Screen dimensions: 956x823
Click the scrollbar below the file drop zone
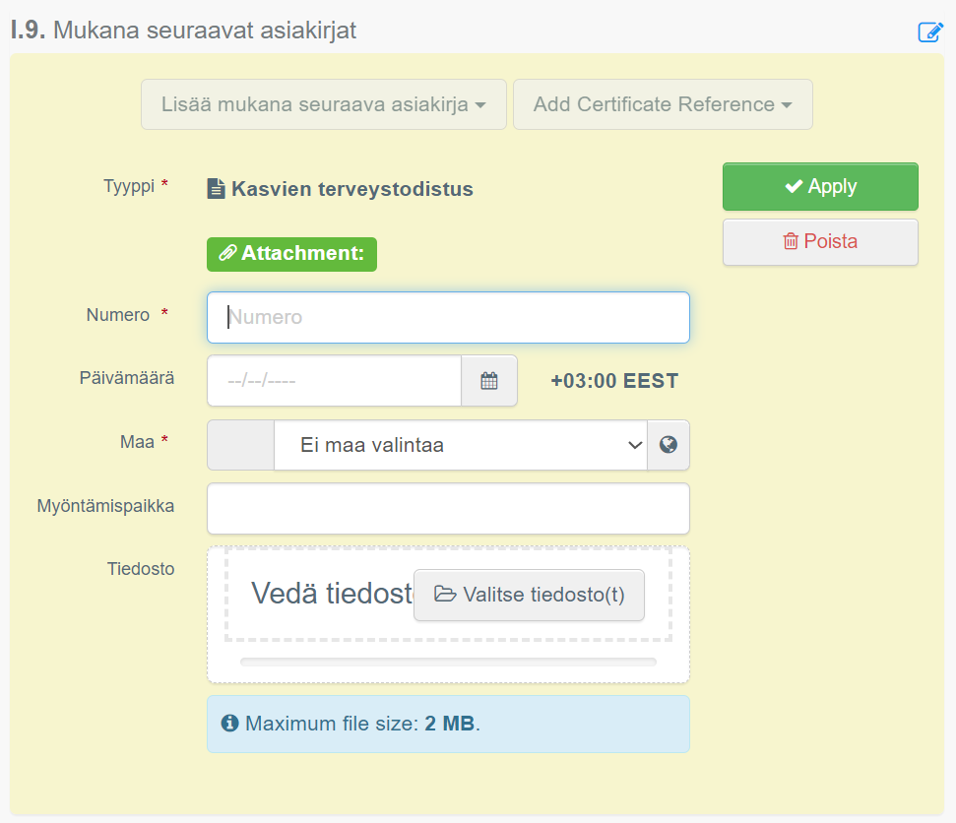pos(448,660)
